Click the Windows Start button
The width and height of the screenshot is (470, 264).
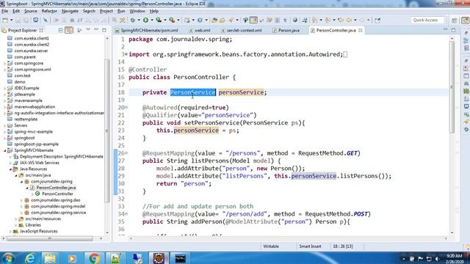pyautogui.click(x=8, y=258)
